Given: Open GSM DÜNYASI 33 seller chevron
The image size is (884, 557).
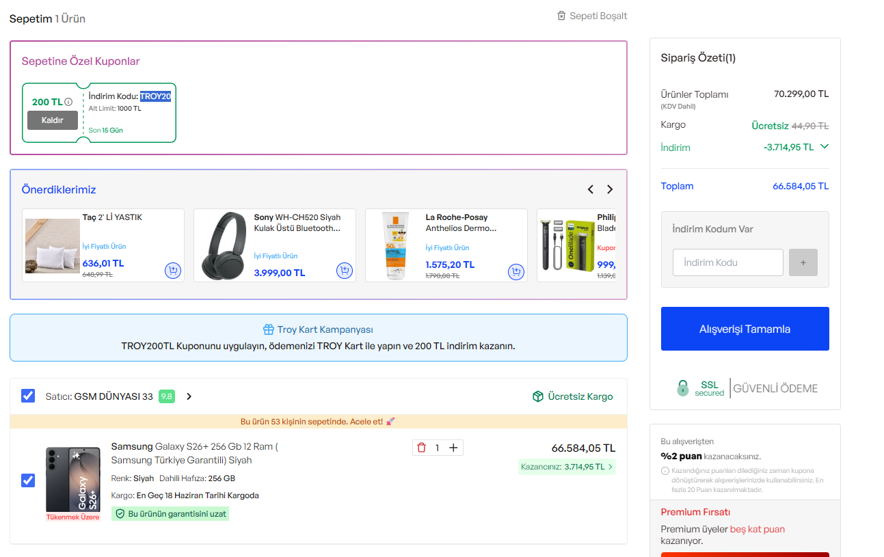Looking at the screenshot, I should click(x=189, y=396).
